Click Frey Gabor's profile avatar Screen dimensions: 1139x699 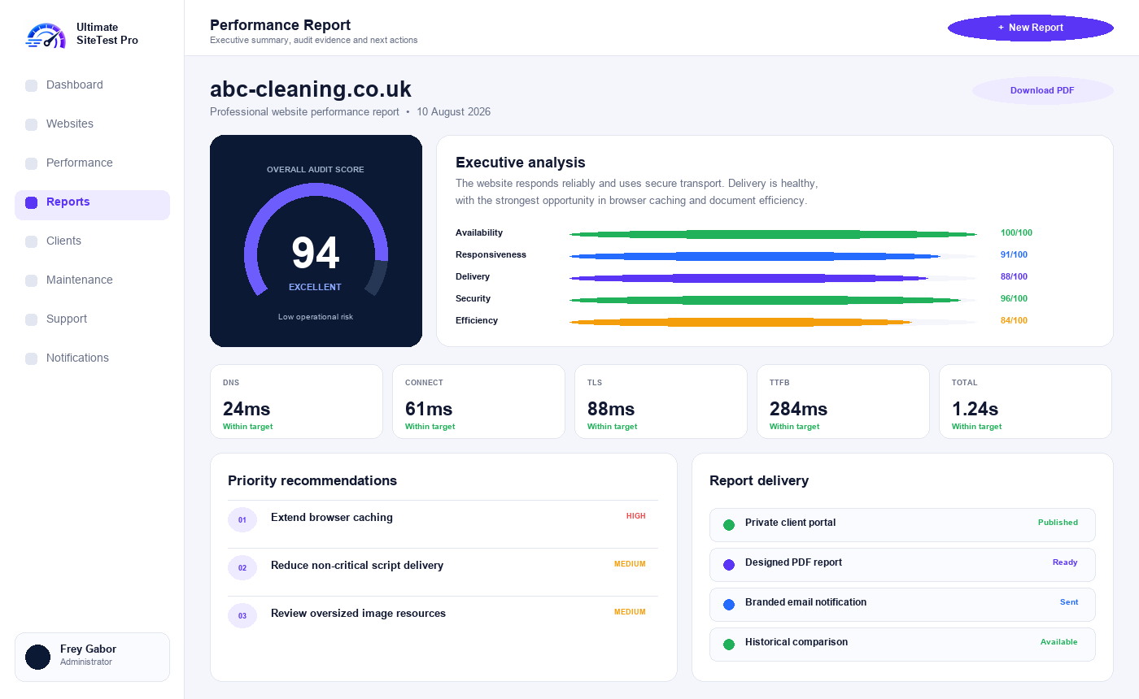(37, 657)
